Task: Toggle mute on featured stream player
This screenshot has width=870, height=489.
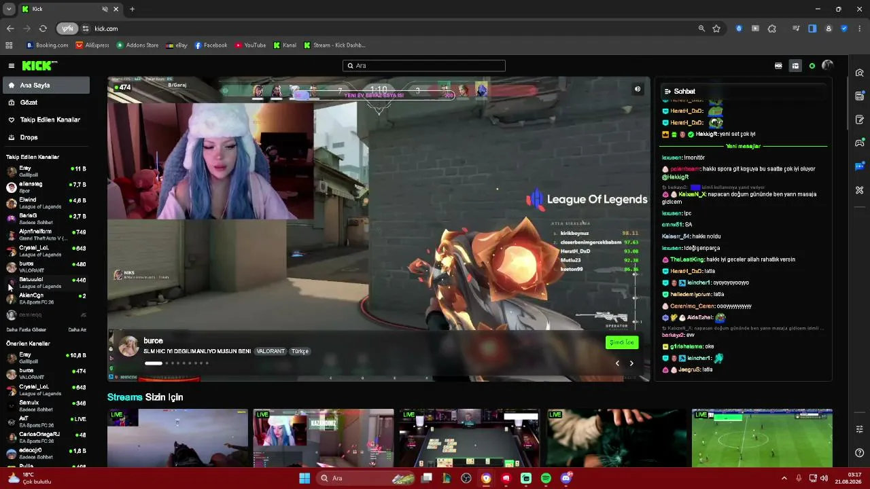Action: coord(638,89)
